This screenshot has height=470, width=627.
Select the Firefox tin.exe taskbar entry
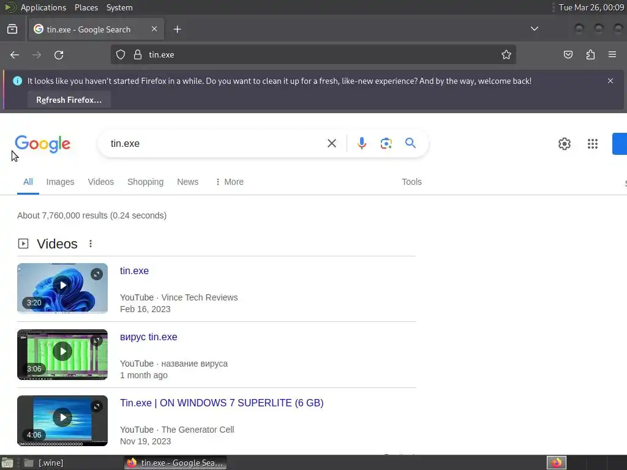tap(176, 463)
